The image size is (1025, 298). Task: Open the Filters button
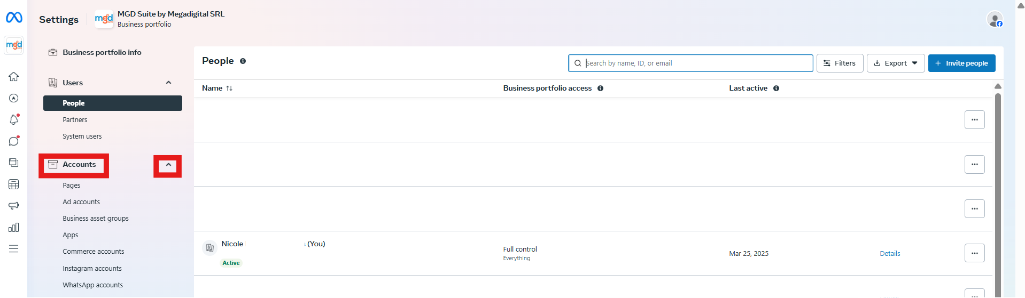click(839, 63)
